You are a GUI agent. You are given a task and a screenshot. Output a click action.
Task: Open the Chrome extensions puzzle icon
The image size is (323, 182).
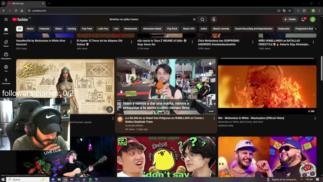coord(304,11)
